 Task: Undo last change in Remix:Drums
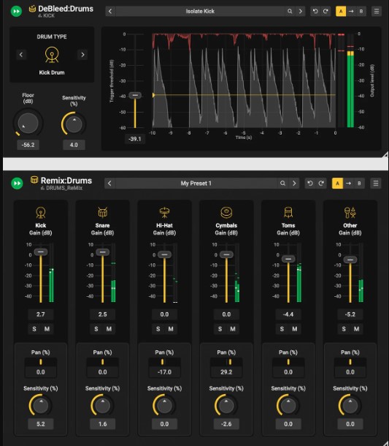tap(310, 184)
